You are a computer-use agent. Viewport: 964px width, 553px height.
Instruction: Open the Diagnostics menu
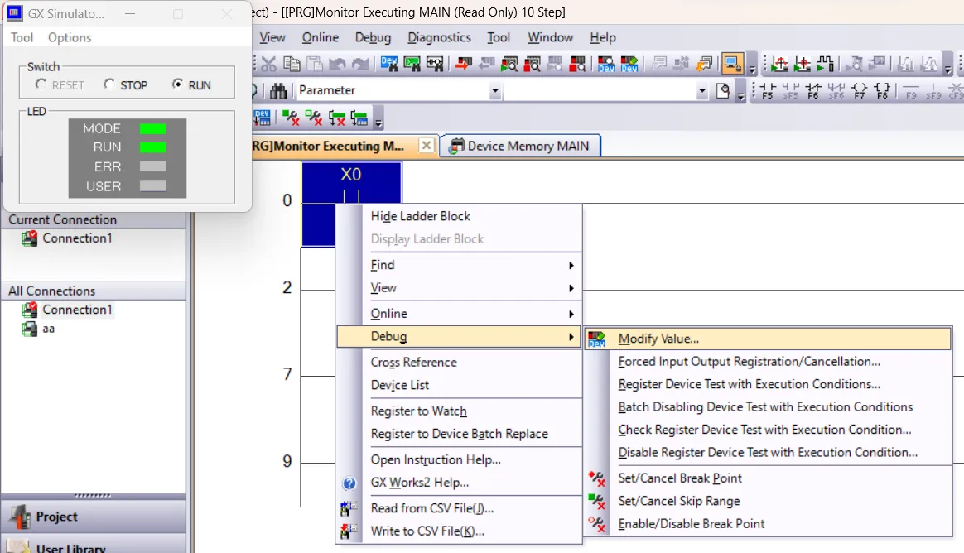coord(439,37)
